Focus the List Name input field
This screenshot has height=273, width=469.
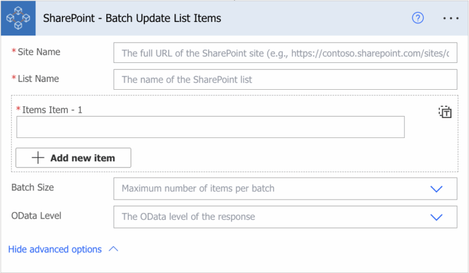[285, 79]
